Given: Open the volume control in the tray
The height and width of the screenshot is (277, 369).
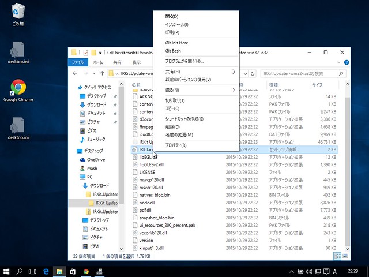Looking at the screenshot, I should 309,272.
